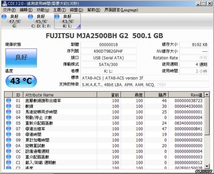Click status orb of attribute 08 row
The height and width of the screenshot is (174, 214).
(x=9, y=134)
